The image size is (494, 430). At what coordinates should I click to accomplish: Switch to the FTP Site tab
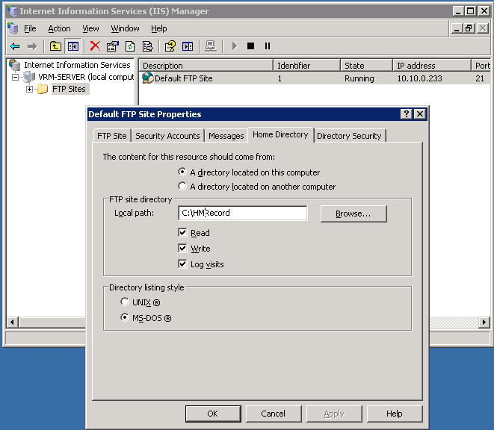pyautogui.click(x=112, y=136)
